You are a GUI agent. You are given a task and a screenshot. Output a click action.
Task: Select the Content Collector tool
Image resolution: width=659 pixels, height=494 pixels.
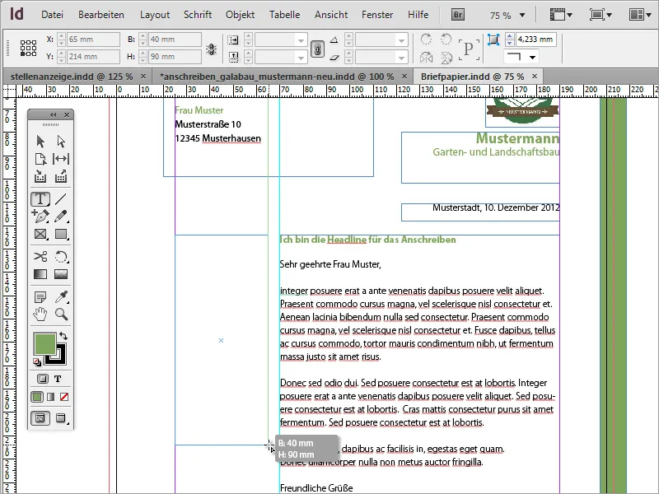click(40, 177)
